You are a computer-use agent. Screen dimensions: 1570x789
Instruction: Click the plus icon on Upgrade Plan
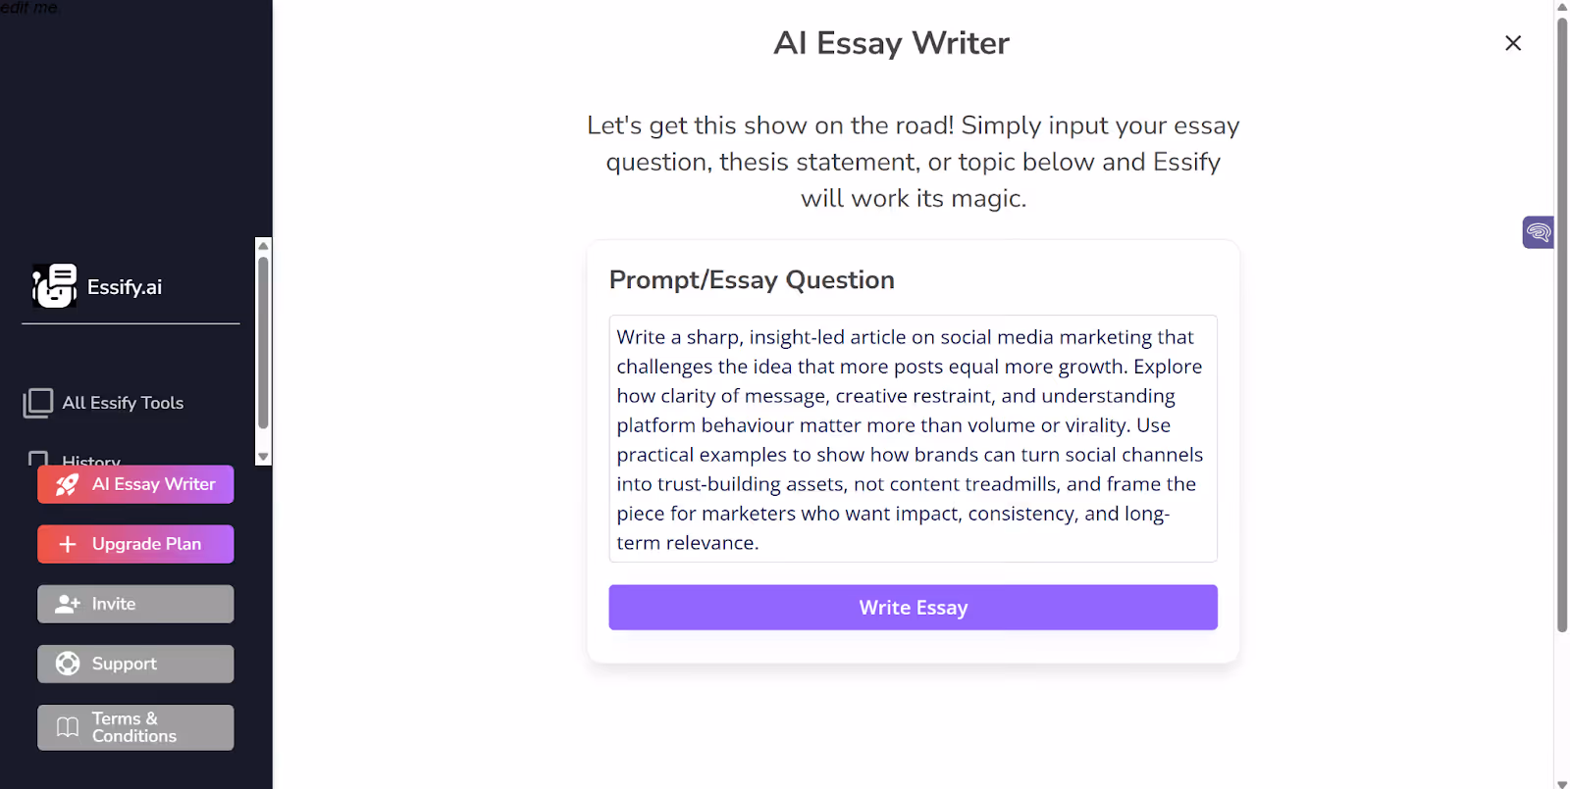click(68, 544)
